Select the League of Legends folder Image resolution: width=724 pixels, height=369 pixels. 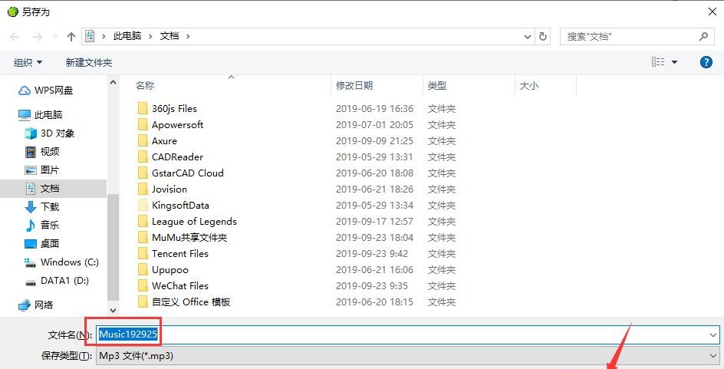[194, 221]
